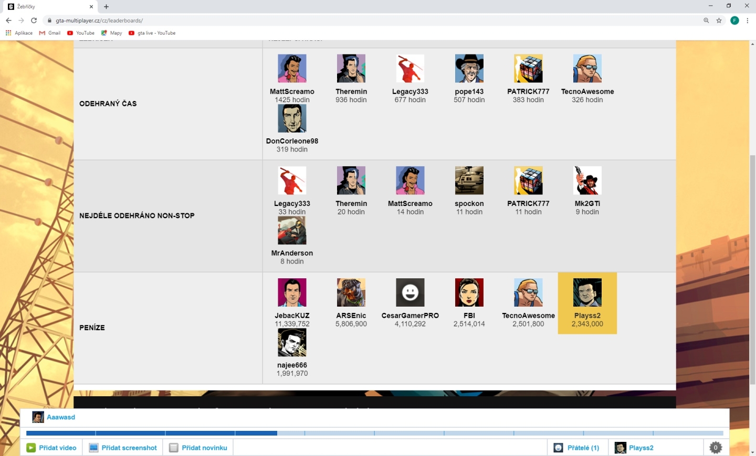Click scrollbar down arrow
The width and height of the screenshot is (756, 456).
pos(752,452)
